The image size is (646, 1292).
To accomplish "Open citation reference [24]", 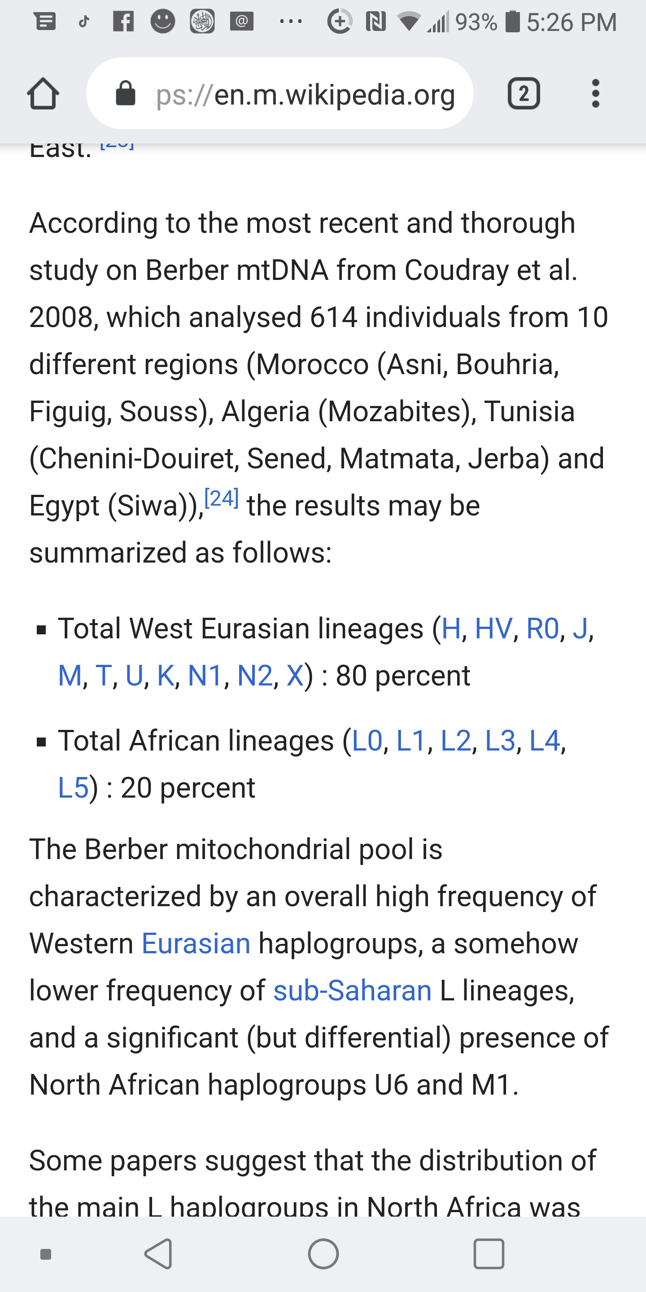I will point(221,498).
